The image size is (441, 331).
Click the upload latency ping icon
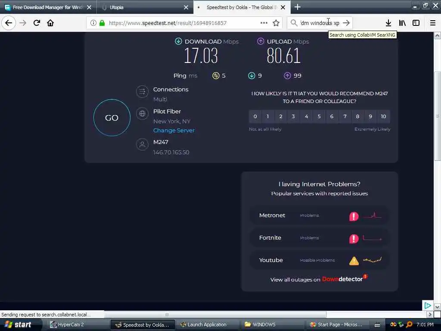(x=287, y=75)
